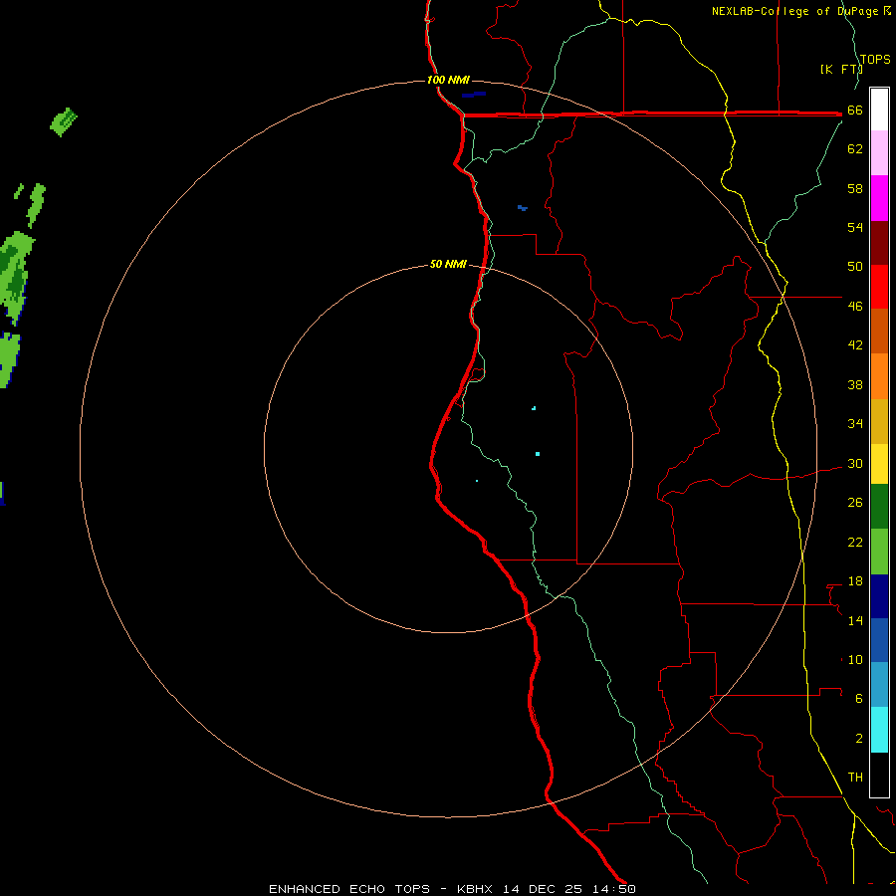Click the legend value 34
The image size is (896, 896).
click(855, 424)
